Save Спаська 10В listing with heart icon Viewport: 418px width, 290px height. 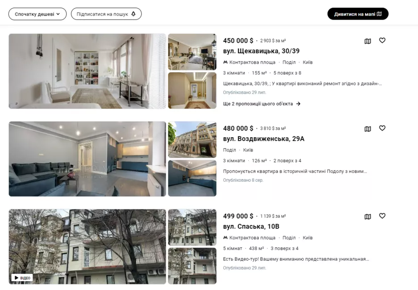point(382,216)
